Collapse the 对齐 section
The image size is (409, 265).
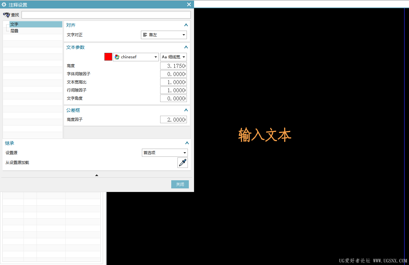186,25
